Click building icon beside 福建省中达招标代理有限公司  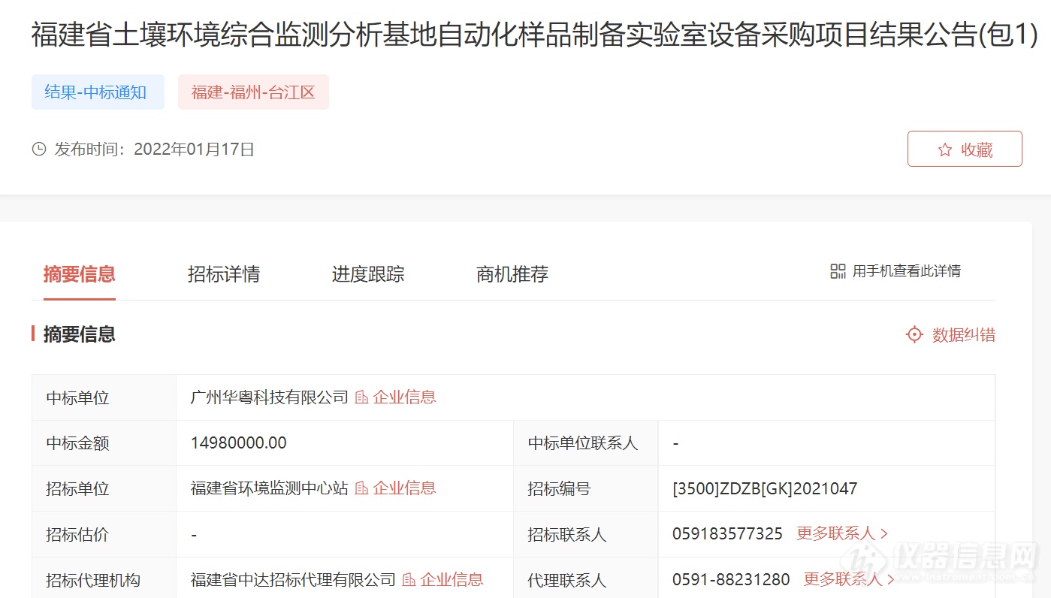[409, 579]
